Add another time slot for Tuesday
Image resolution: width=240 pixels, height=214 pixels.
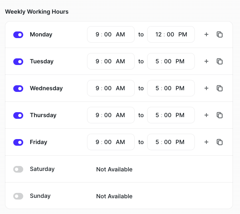click(x=206, y=61)
